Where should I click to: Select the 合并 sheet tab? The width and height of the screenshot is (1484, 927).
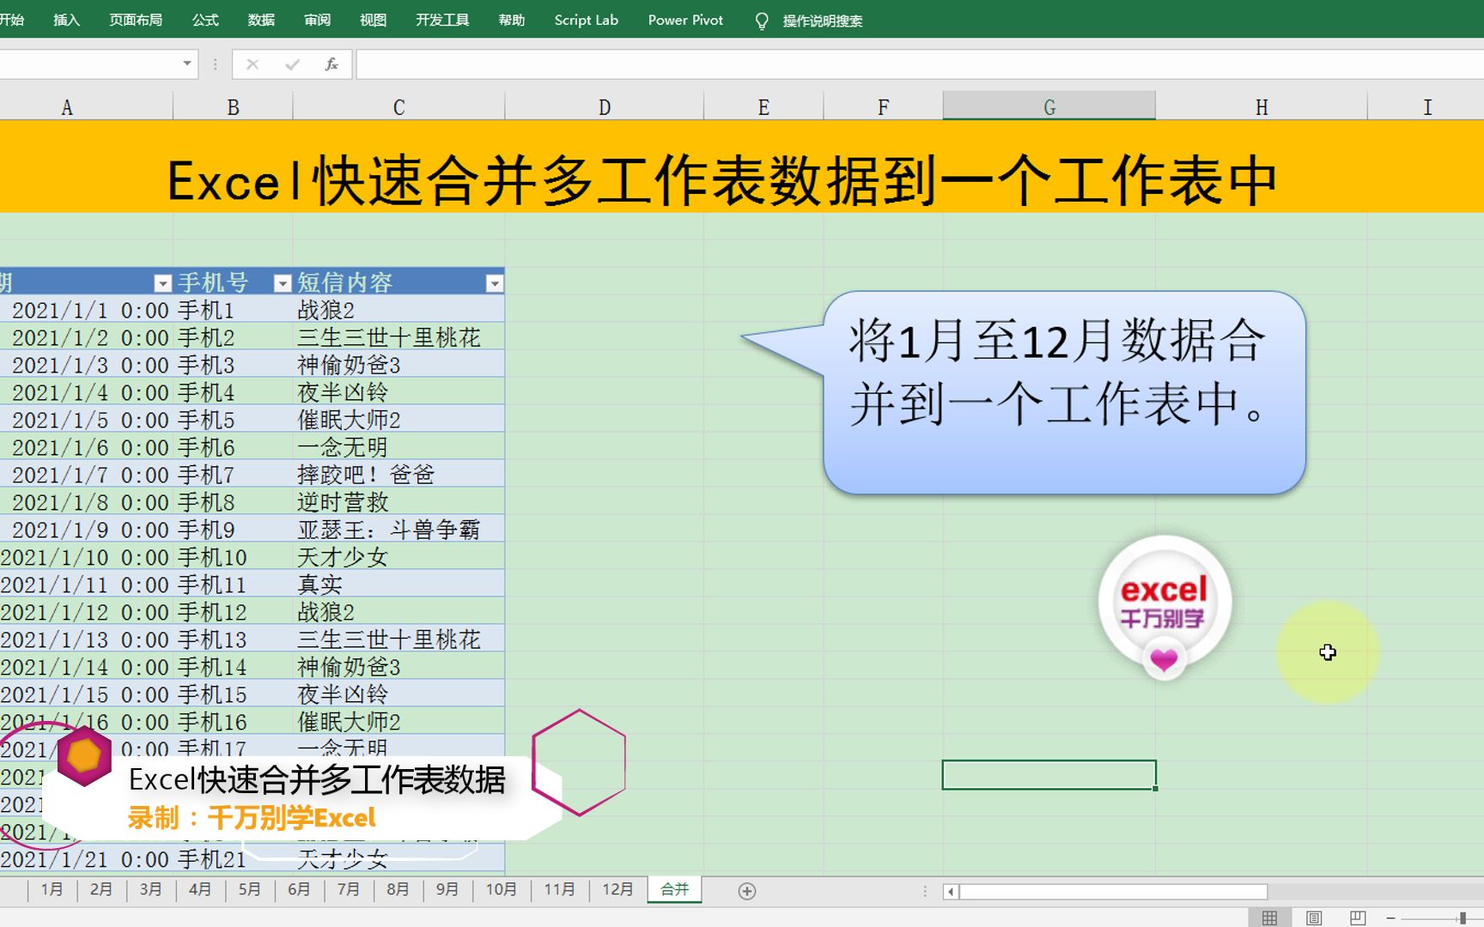tap(674, 889)
